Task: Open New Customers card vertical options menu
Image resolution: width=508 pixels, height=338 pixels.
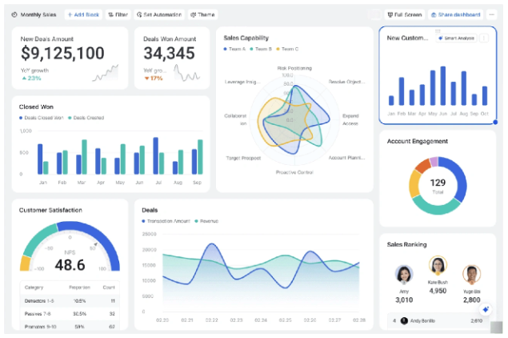Action: (x=484, y=38)
